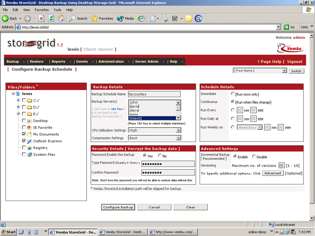Click the Edit with Word toolbar icon
The width and height of the screenshot is (315, 236).
click(x=175, y=18)
